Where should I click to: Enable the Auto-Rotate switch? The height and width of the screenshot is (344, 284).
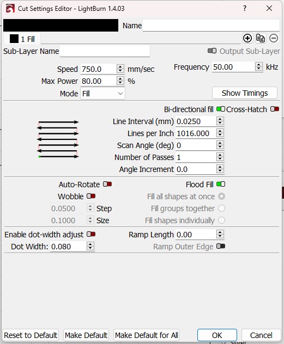tap(107, 184)
